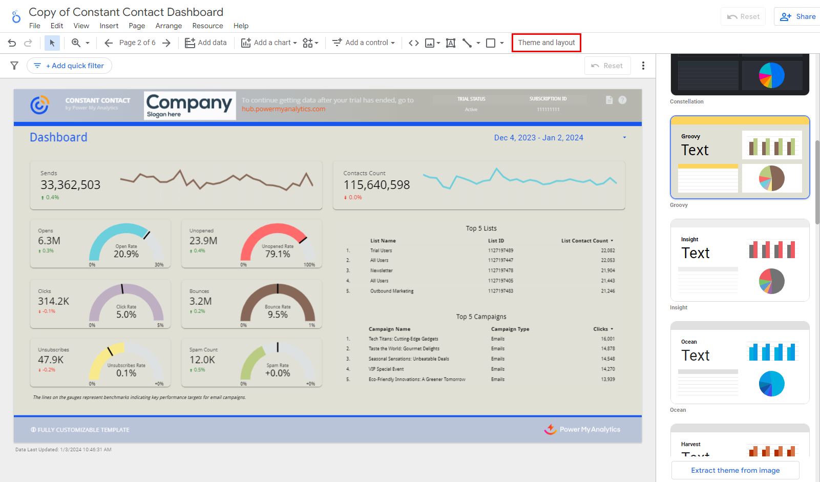The width and height of the screenshot is (820, 482).
Task: Click the Share button
Action: point(797,16)
